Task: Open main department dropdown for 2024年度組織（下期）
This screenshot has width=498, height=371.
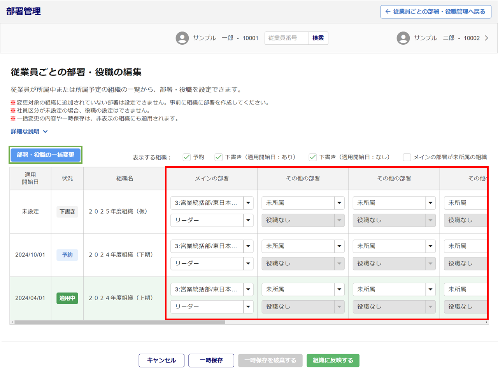Action: (x=212, y=246)
